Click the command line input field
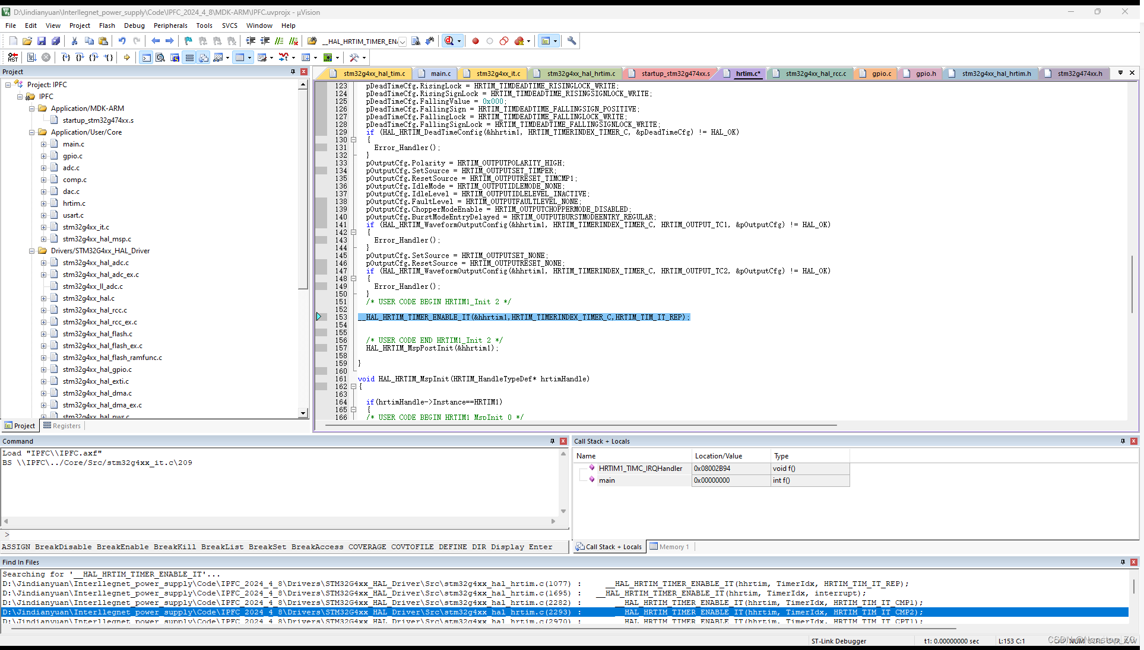This screenshot has width=1144, height=650. pos(285,534)
